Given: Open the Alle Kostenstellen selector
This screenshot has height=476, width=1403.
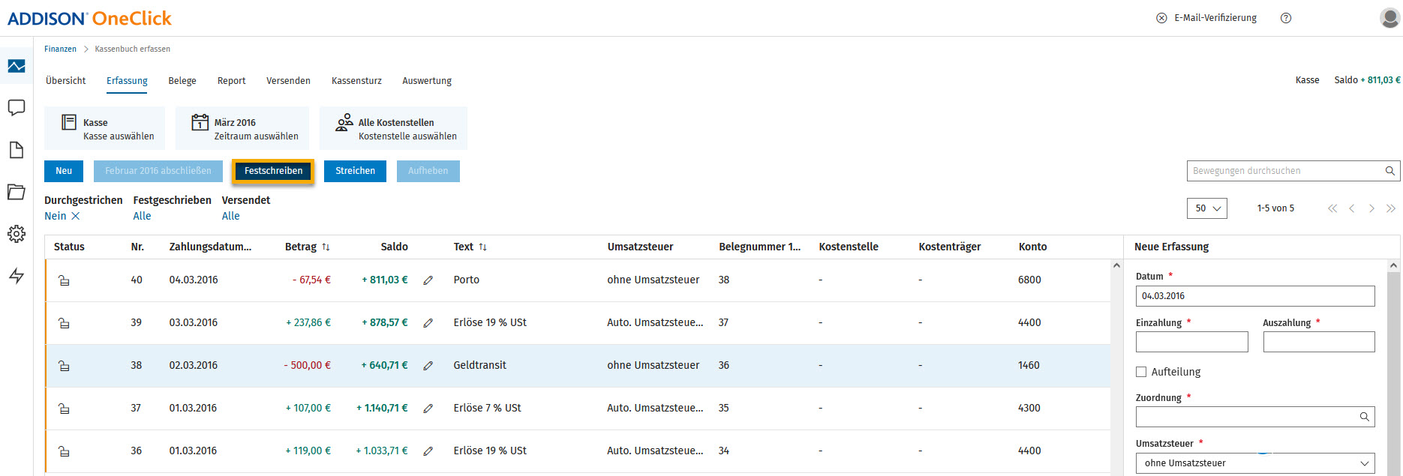Looking at the screenshot, I should click(393, 128).
